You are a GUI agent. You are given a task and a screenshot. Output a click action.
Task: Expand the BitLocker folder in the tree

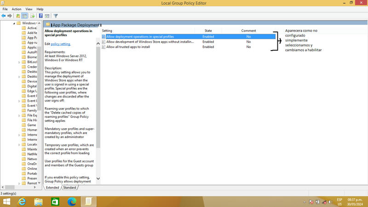pyautogui.click(x=19, y=62)
